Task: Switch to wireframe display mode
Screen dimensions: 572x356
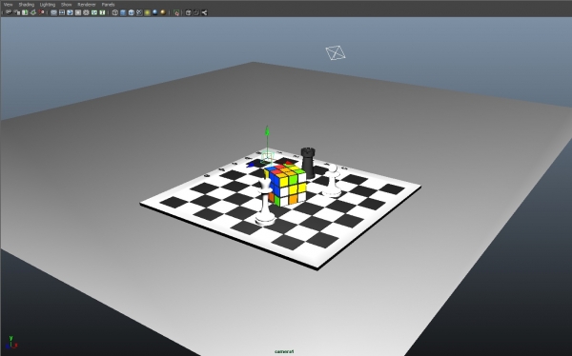Action: point(115,12)
